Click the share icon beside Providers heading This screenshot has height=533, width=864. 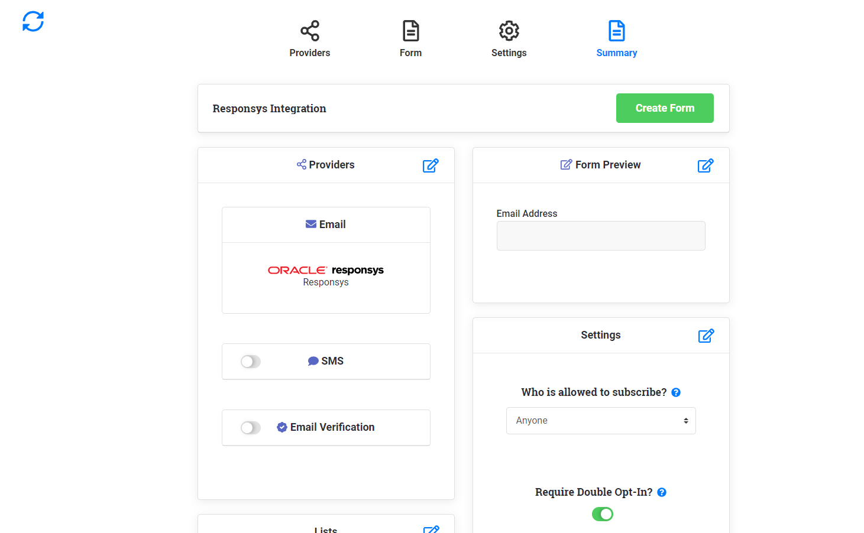302,164
